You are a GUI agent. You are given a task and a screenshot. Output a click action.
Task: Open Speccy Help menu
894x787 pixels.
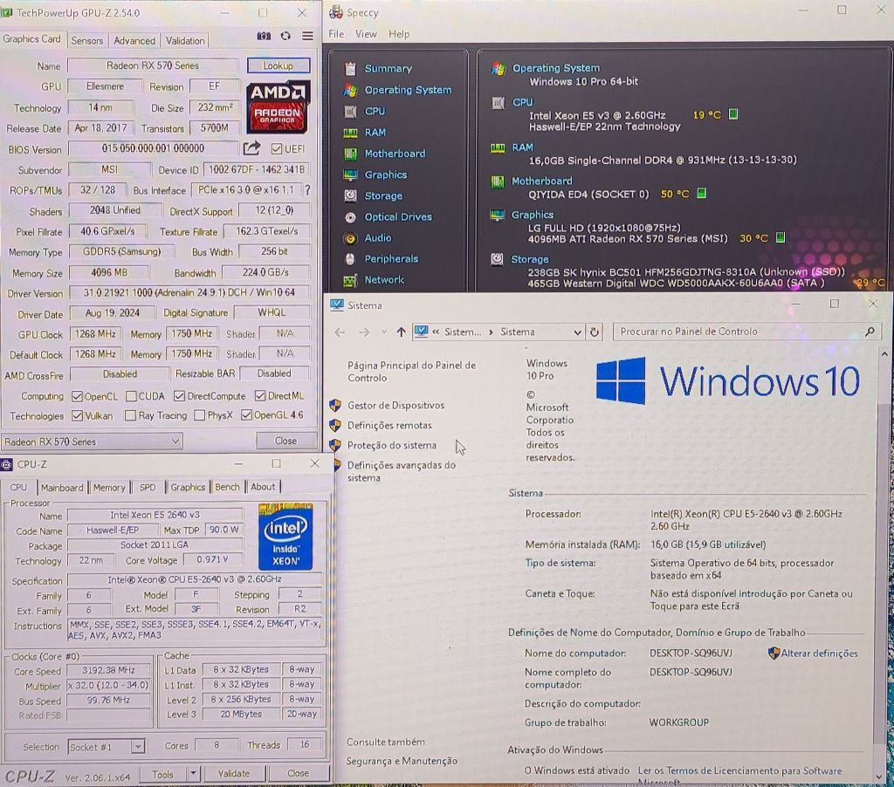[399, 34]
